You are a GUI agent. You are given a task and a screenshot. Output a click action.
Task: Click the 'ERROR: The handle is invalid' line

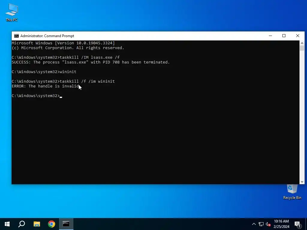coord(45,86)
